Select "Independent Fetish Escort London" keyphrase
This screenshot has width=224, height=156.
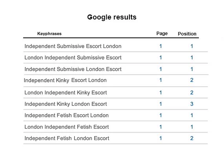point(67,115)
